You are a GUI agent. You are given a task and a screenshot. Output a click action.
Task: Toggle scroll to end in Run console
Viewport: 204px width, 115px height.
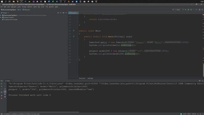[5, 92]
